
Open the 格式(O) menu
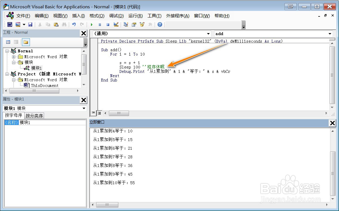[x=97, y=16]
